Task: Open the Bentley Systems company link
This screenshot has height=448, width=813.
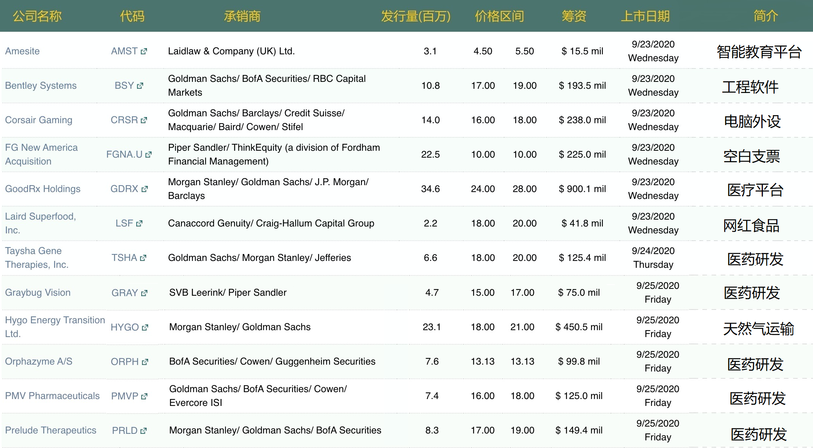Action: click(41, 85)
